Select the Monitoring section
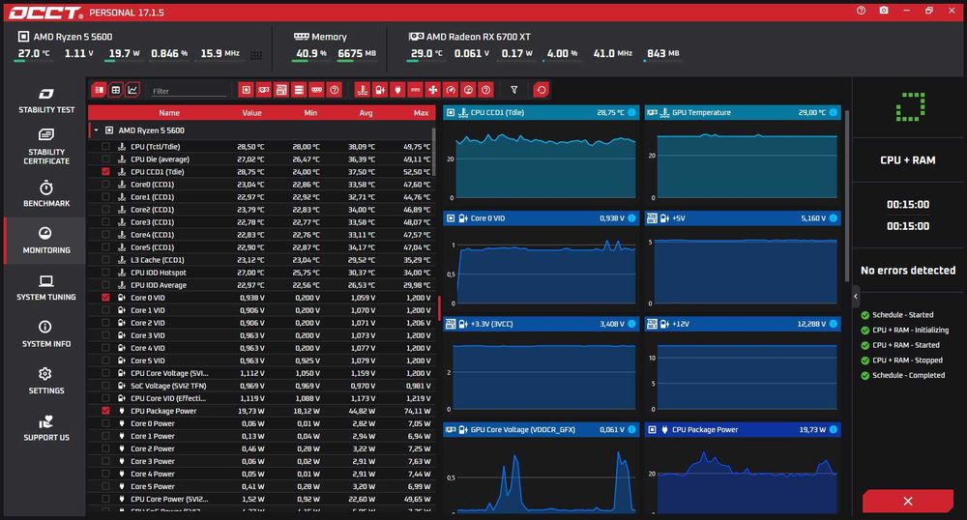Image resolution: width=967 pixels, height=520 pixels. (46, 241)
